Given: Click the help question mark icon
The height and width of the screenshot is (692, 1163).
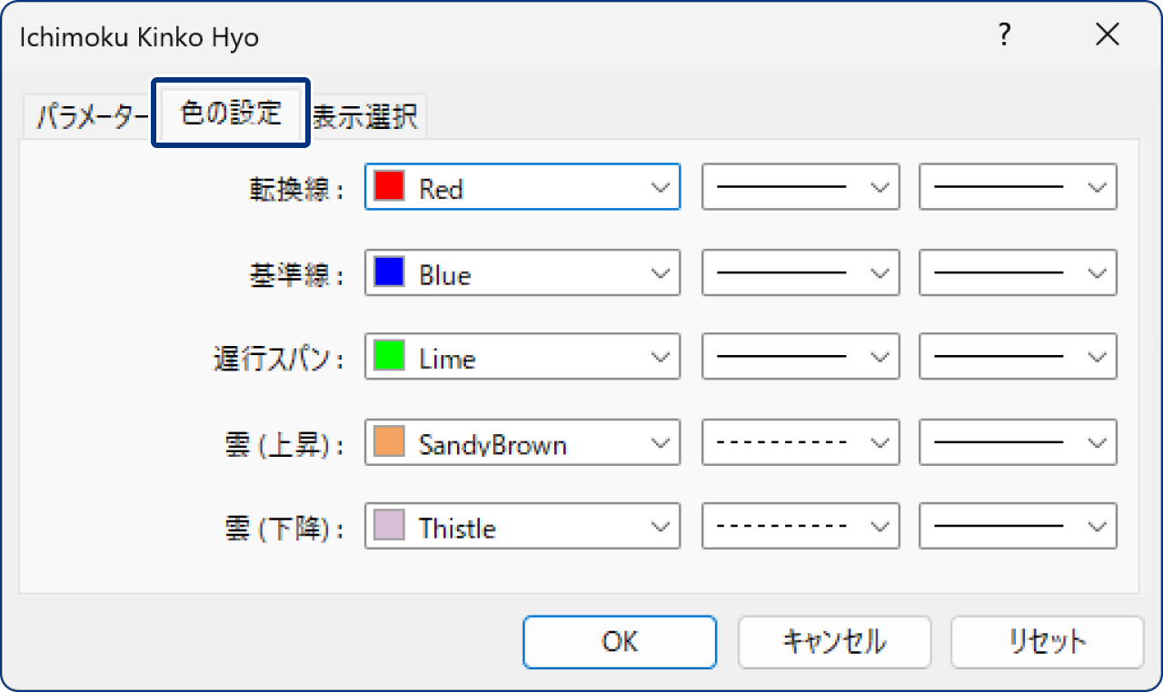Looking at the screenshot, I should click(1004, 35).
